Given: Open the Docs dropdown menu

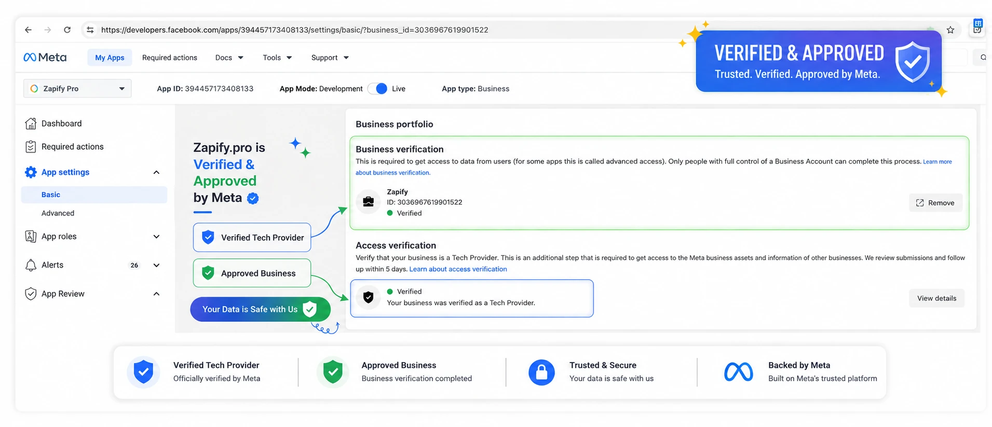Looking at the screenshot, I should [x=229, y=58].
